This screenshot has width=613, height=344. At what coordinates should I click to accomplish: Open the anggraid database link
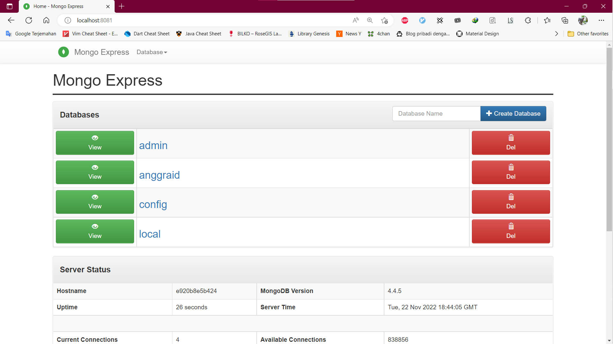click(x=159, y=175)
